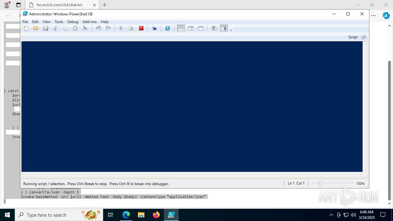The height and width of the screenshot is (221, 393).
Task: Minimize the PowerShell ISE window
Action: click(x=334, y=14)
